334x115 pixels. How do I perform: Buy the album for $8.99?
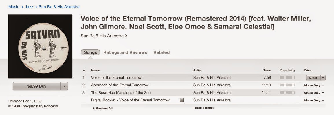click(x=37, y=86)
